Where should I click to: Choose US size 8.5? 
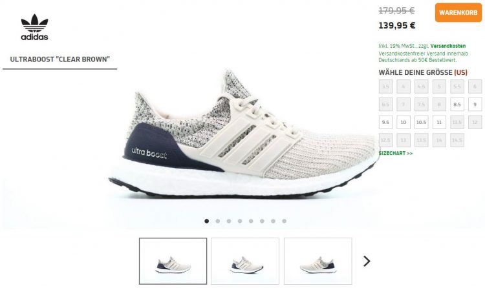tap(457, 105)
